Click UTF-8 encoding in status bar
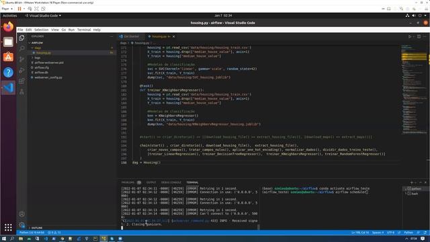Screen dimensions: 430x242 click(390, 233)
